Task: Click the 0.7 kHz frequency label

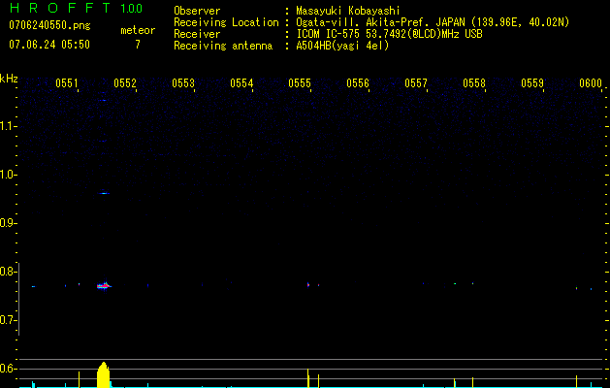Action: pos(8,320)
